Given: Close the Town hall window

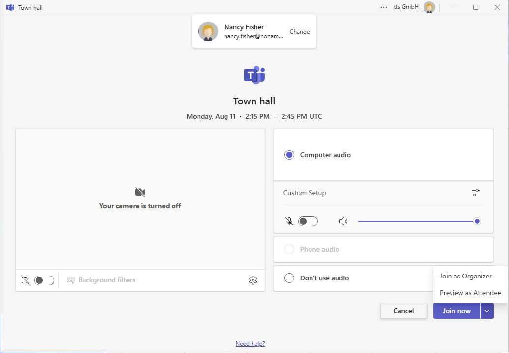Looking at the screenshot, I should pos(497,7).
